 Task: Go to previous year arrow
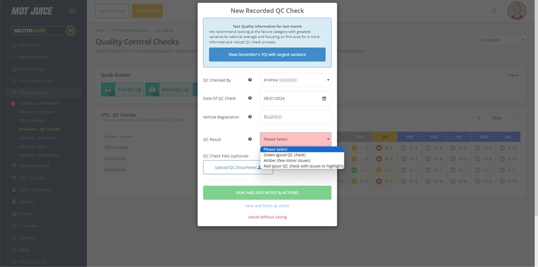coord(479,118)
